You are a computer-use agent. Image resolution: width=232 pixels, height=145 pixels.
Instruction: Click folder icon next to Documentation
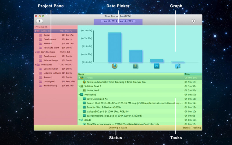pos(40,69)
